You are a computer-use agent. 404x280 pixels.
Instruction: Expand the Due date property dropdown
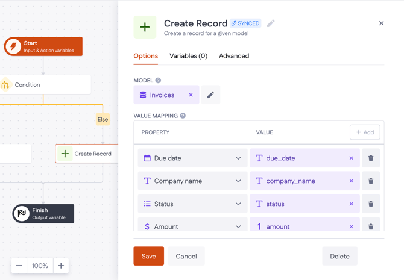point(238,158)
